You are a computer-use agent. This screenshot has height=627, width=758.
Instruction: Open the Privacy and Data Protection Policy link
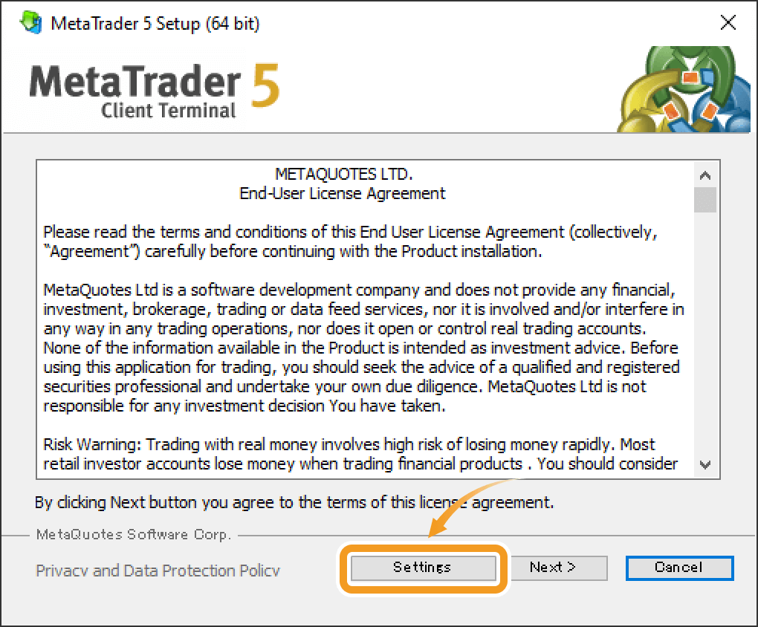(158, 571)
